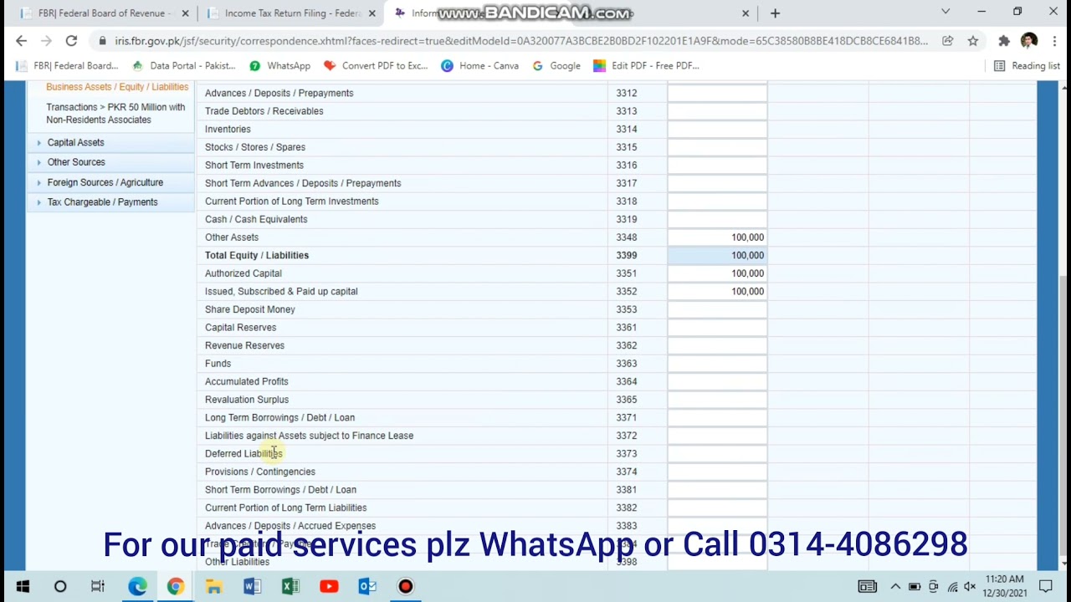Open Home - Canva bookmark
Screen dimensions: 1071x602
[x=480, y=65]
